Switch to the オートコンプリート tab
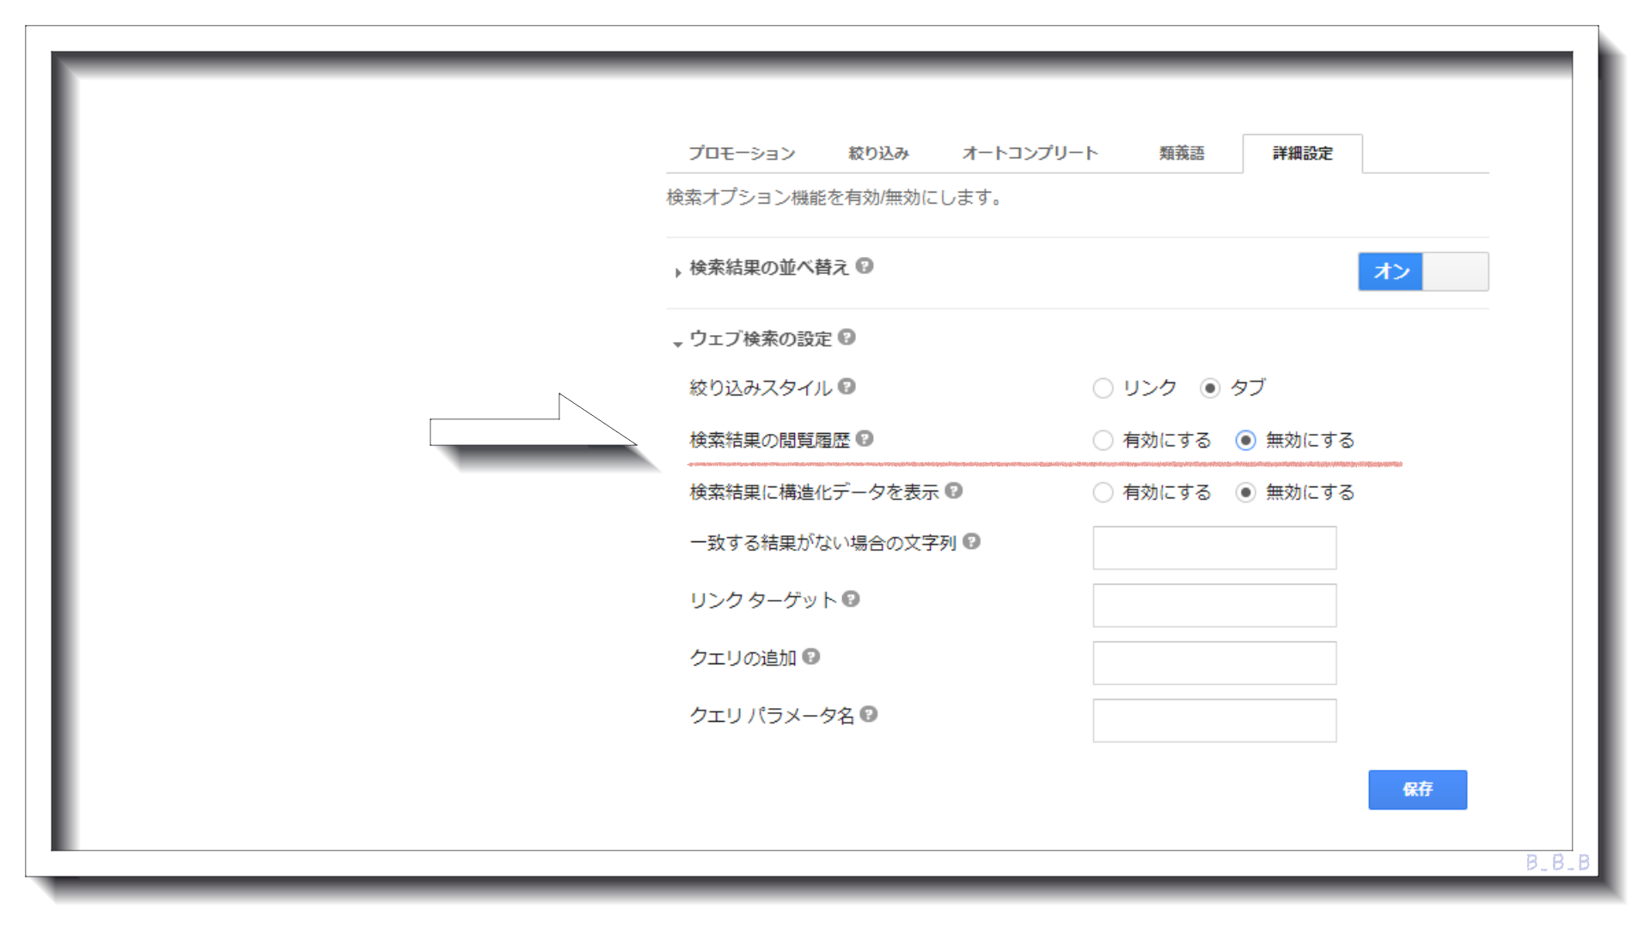 pos(1030,153)
